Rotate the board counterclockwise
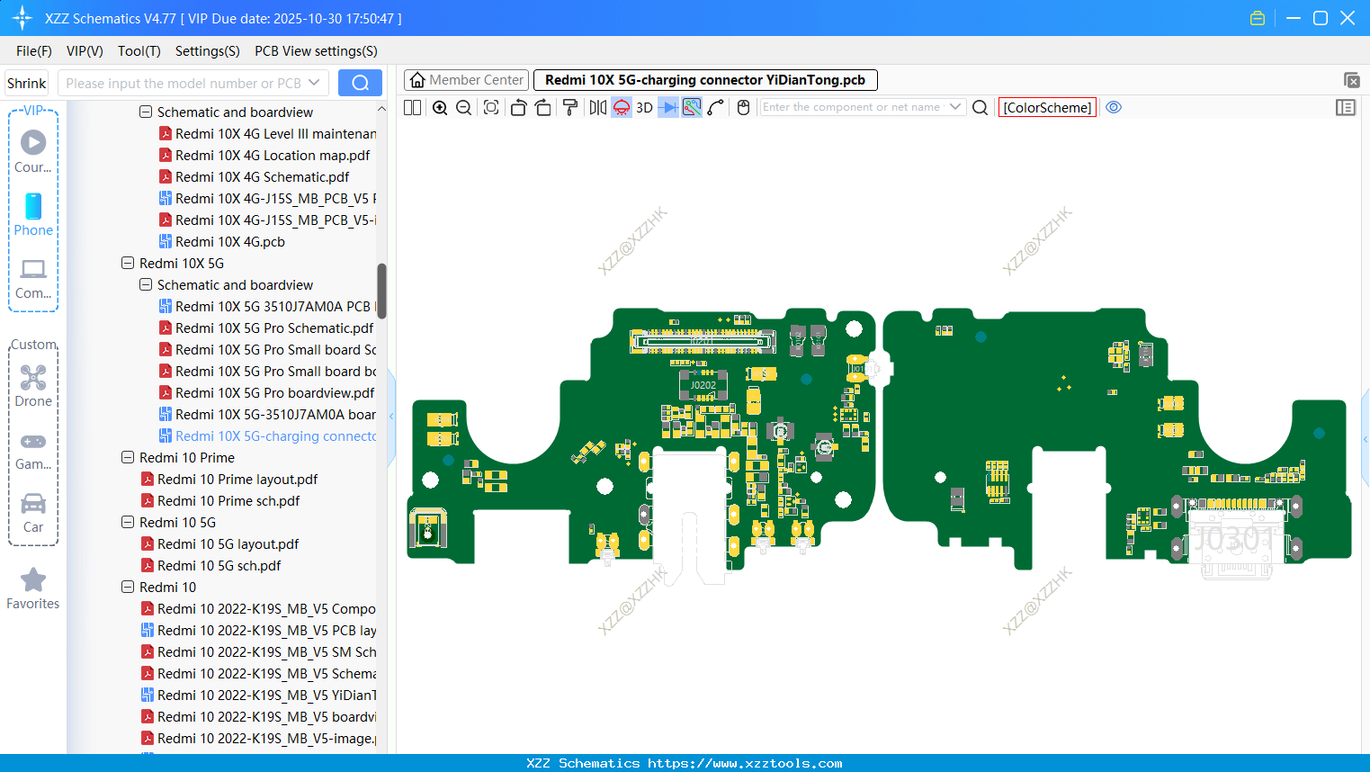 (x=518, y=107)
